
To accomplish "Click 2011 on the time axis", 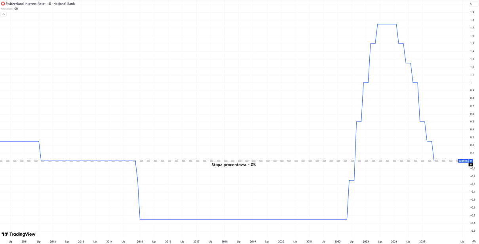I will click(25, 242).
